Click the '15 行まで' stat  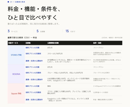tap(70, 31)
